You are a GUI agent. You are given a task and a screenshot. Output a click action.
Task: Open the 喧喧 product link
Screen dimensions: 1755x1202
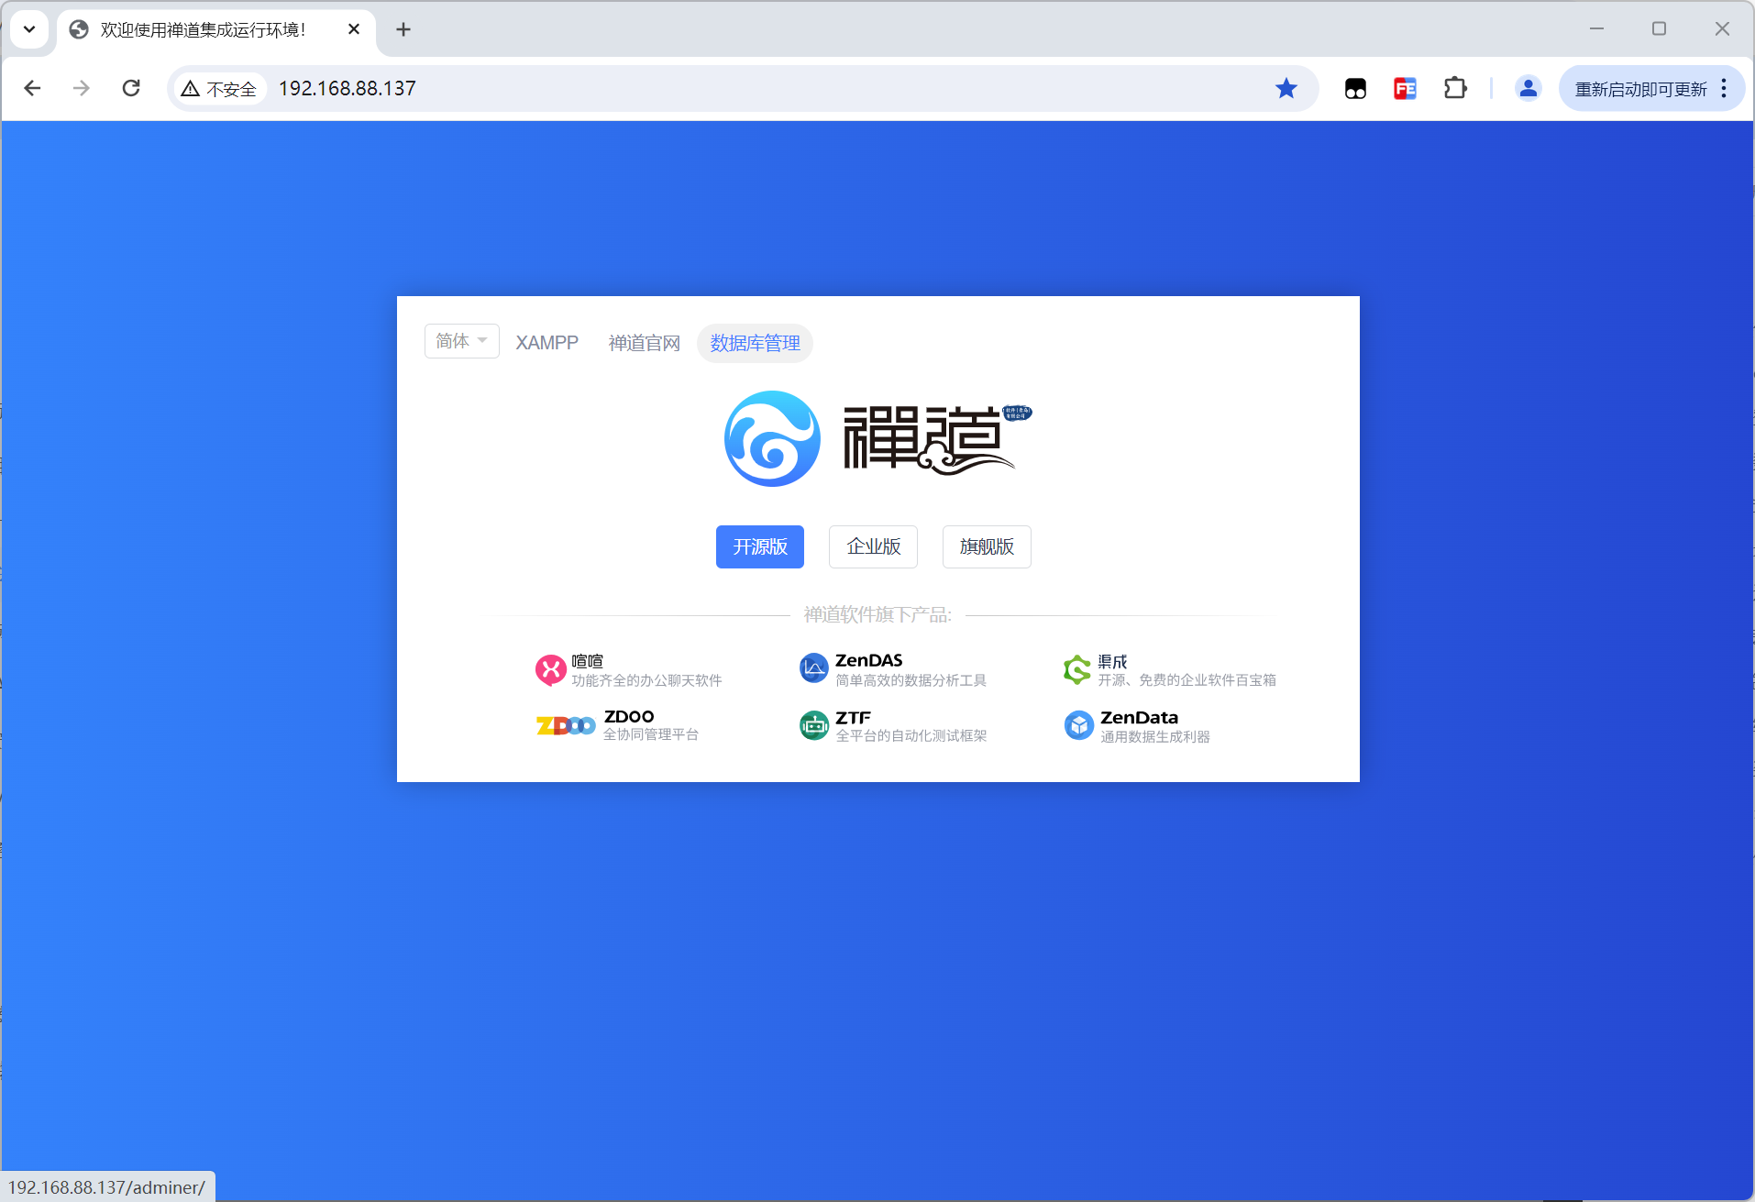coord(588,661)
